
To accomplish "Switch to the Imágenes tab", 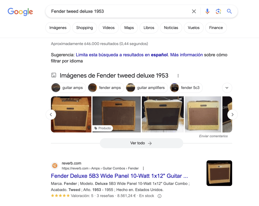I will tap(58, 28).
